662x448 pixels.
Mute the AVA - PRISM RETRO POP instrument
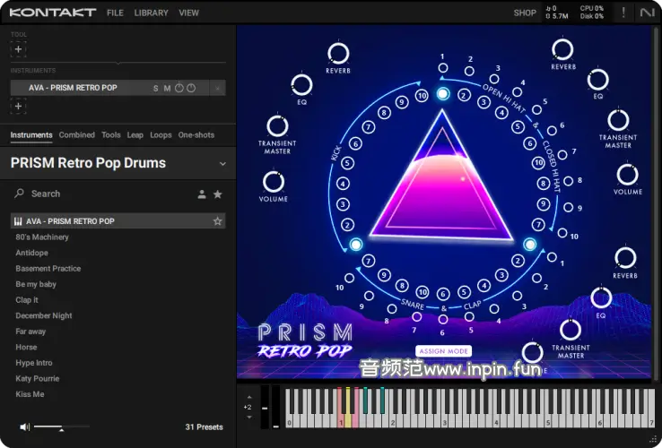[x=167, y=88]
